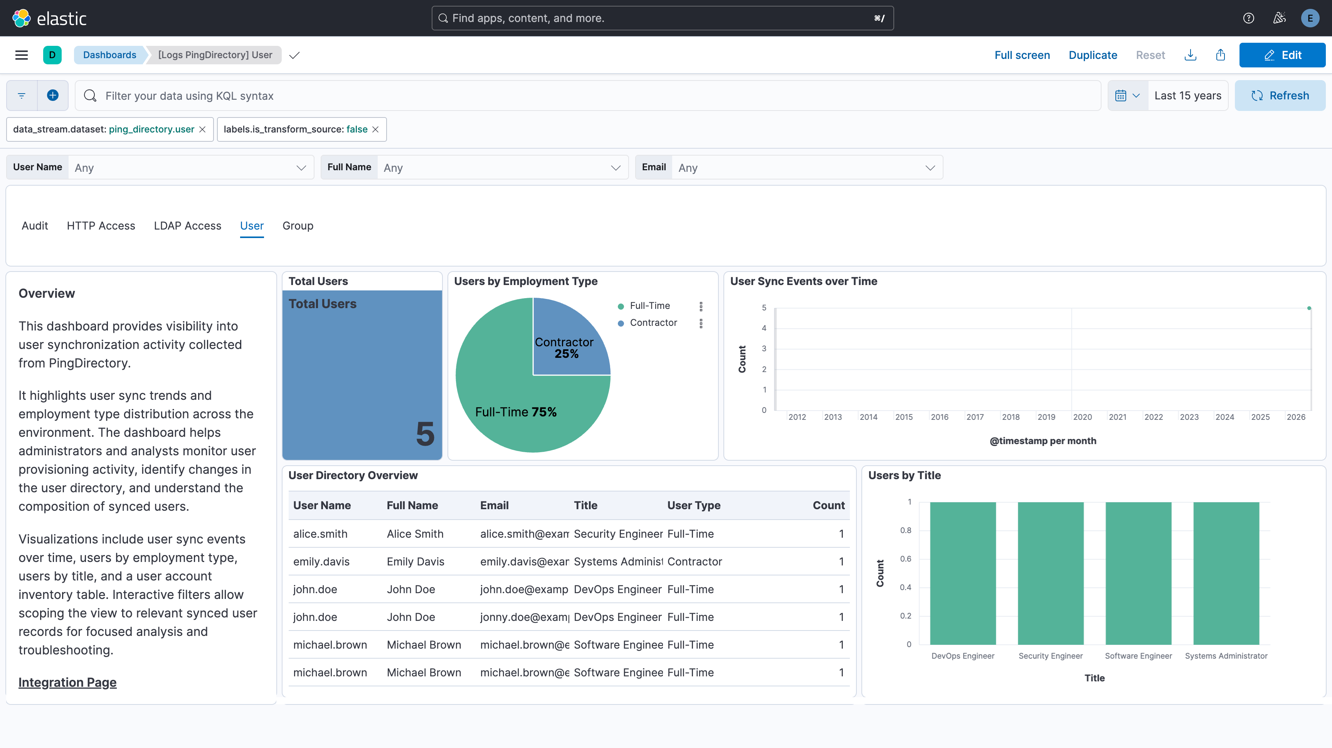Open Full-Time legend options dots
1332x748 pixels.
coord(701,306)
